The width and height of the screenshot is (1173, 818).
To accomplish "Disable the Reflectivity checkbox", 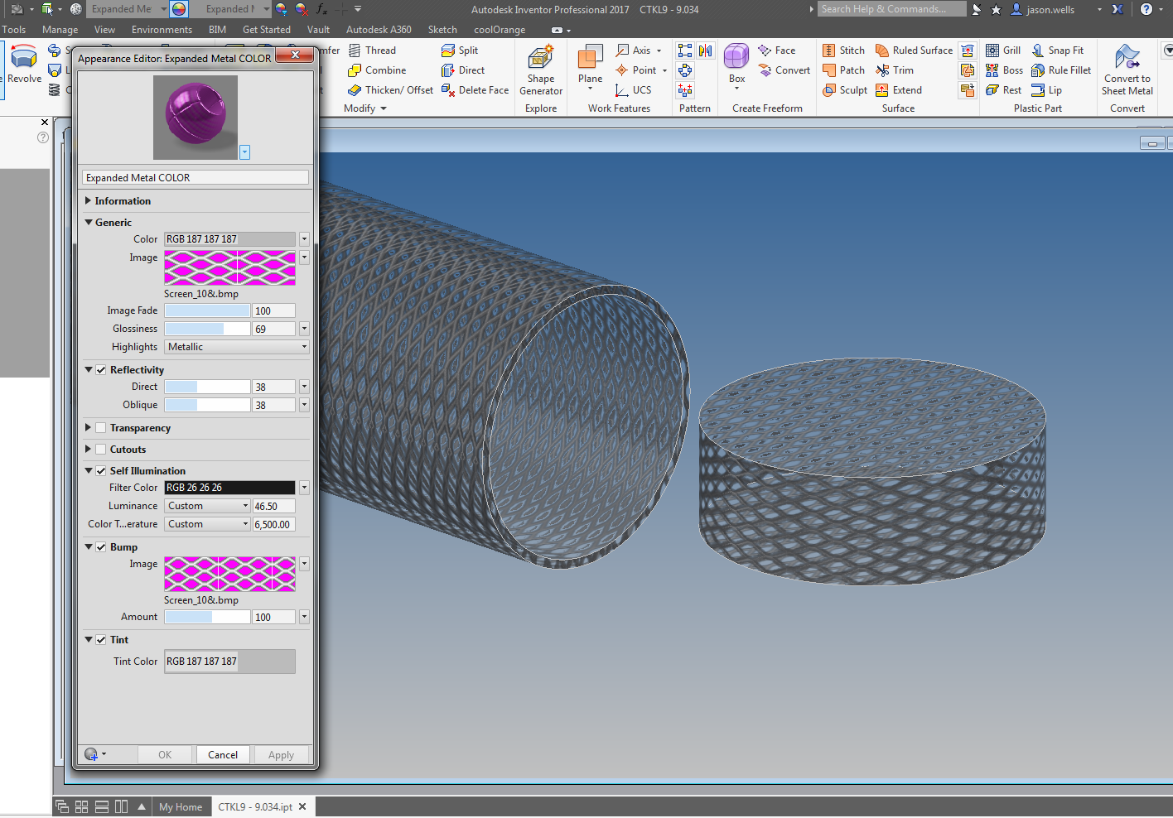I will point(101,370).
